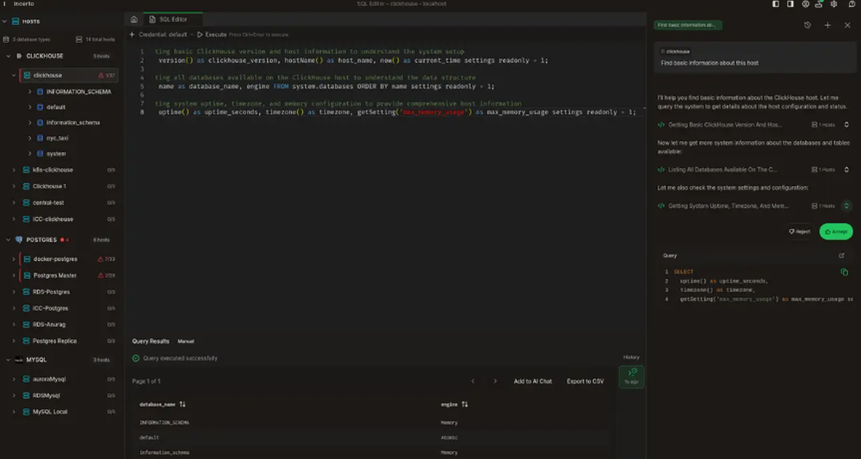Open query in editor icon beside Query
Image resolution: width=861 pixels, height=459 pixels.
click(841, 255)
